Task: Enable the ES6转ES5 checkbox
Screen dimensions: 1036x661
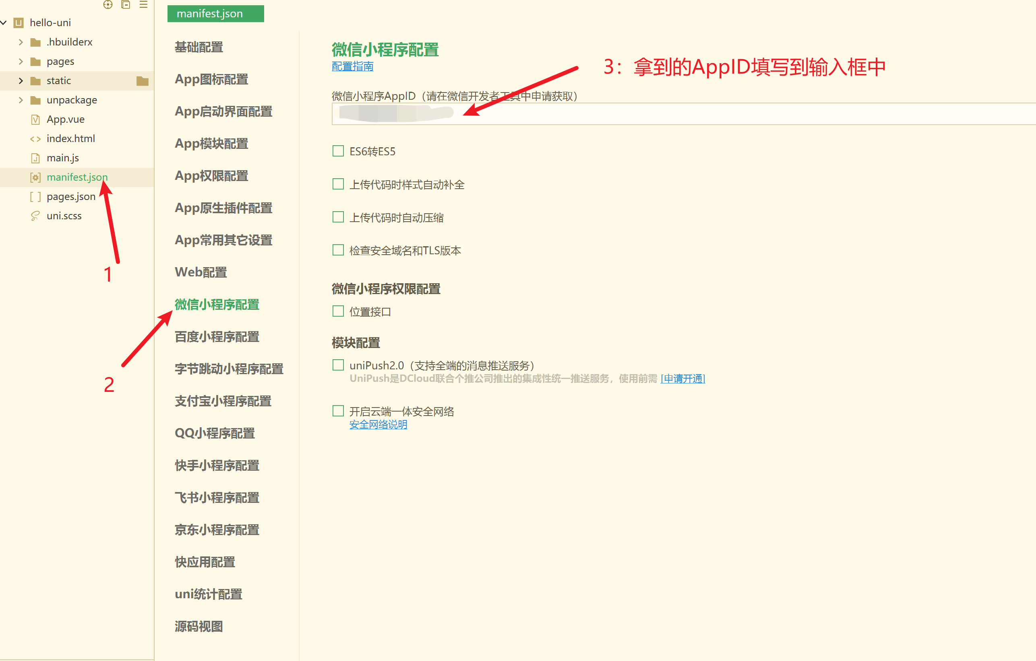Action: pyautogui.click(x=338, y=151)
